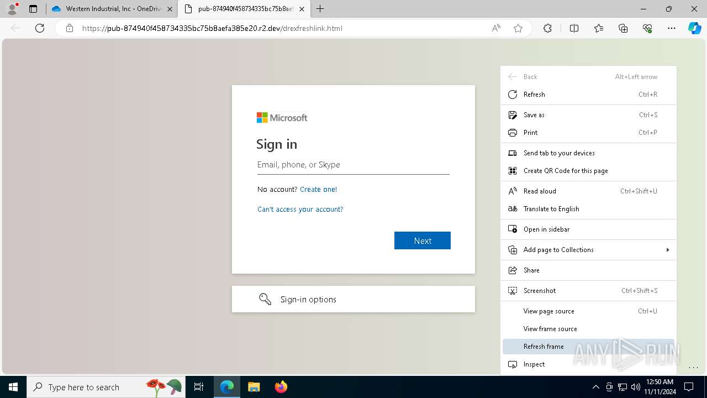This screenshot has height=398, width=707.
Task: Choose Save as in context menu
Action: [588, 115]
